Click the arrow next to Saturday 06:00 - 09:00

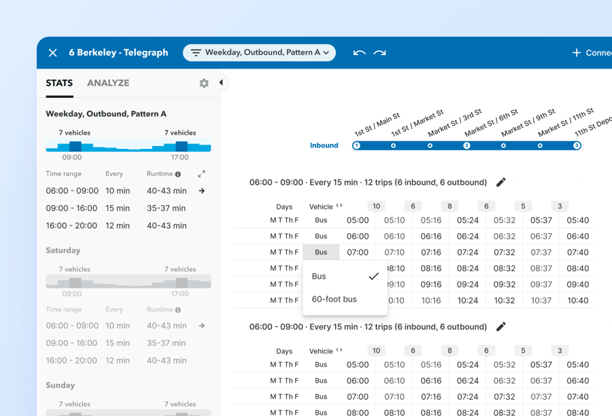tap(202, 326)
